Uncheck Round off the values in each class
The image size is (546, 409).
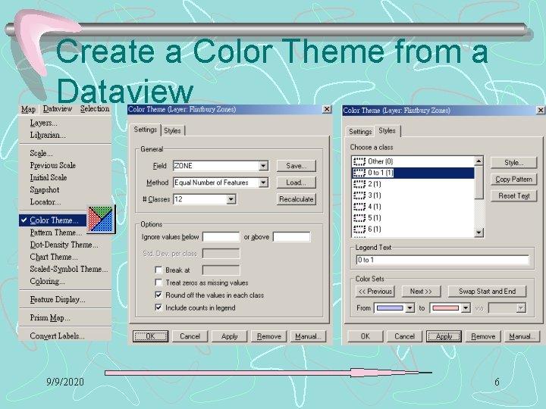[x=158, y=295]
